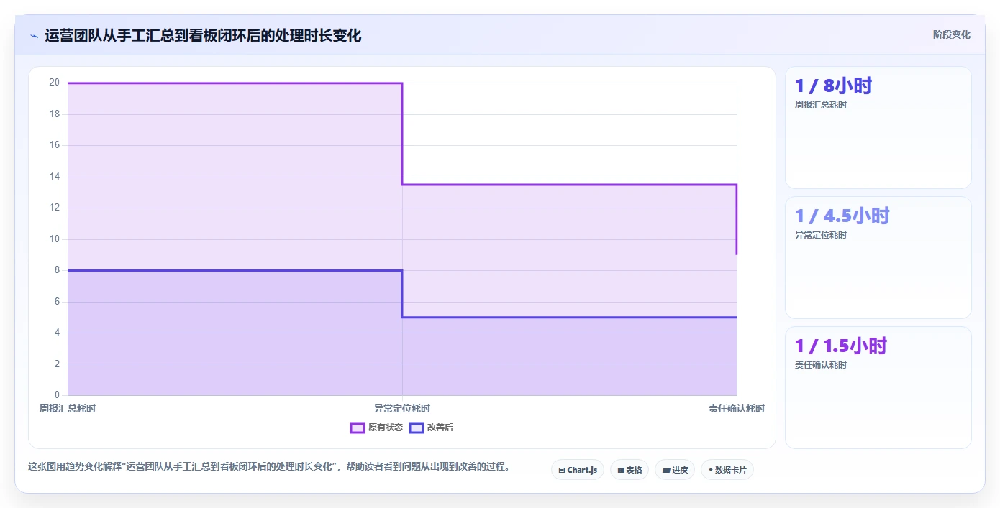
Task: Open the 1 / 1.5小时 责任确认耗时 card
Action: [878, 388]
